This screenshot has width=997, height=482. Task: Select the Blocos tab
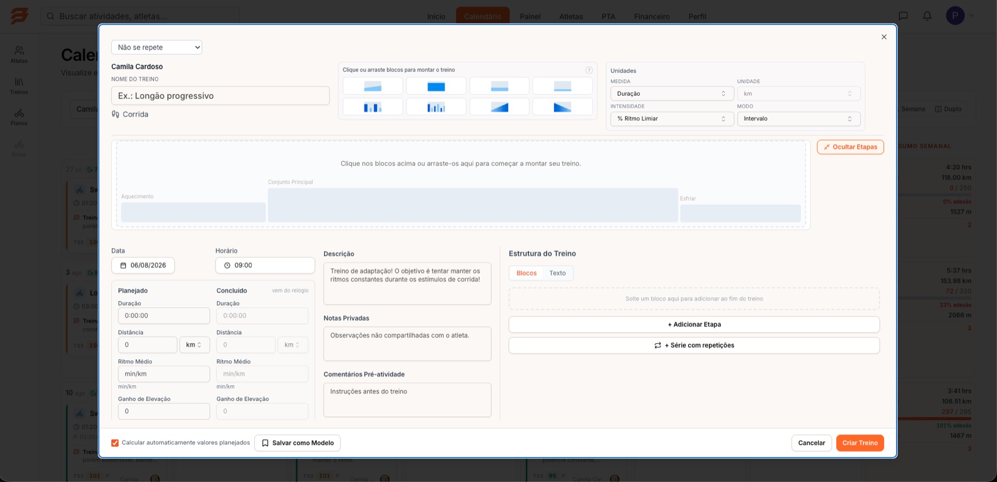click(526, 273)
